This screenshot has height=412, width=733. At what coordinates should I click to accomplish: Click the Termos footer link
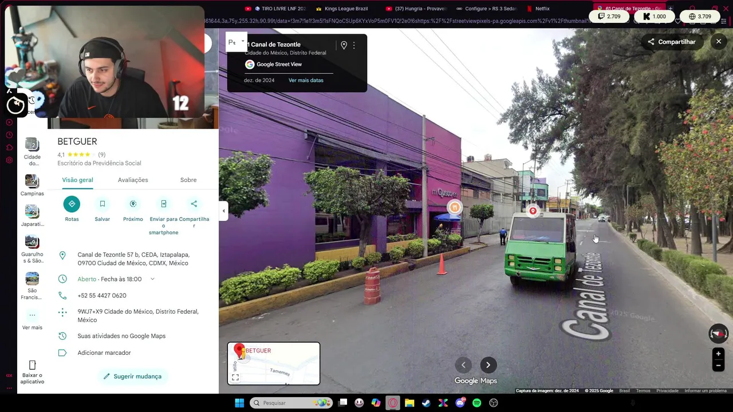coord(643,391)
